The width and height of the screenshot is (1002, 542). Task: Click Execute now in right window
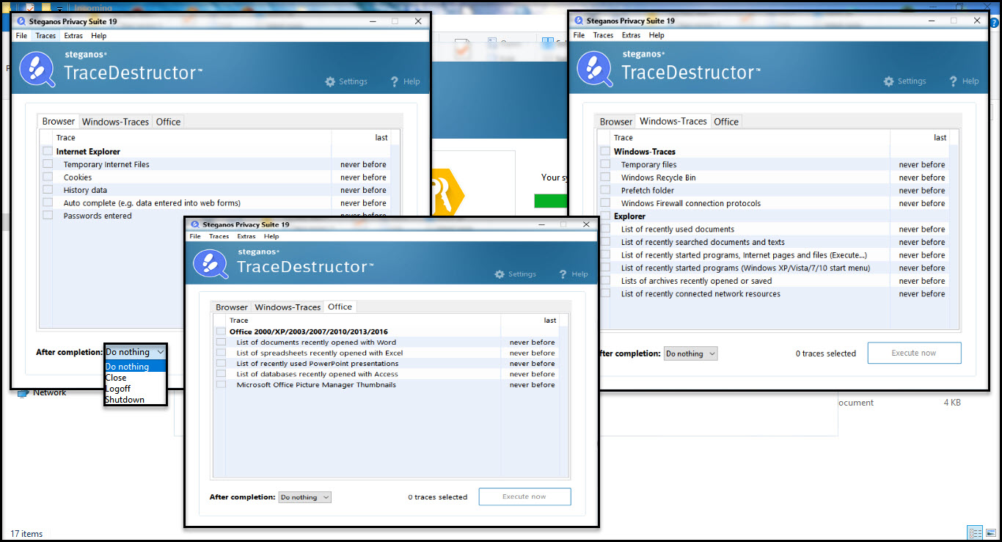click(914, 353)
